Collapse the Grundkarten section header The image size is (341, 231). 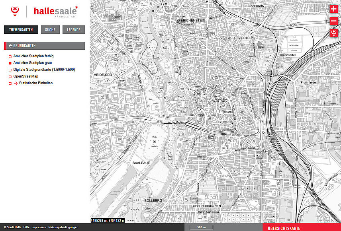44,46
